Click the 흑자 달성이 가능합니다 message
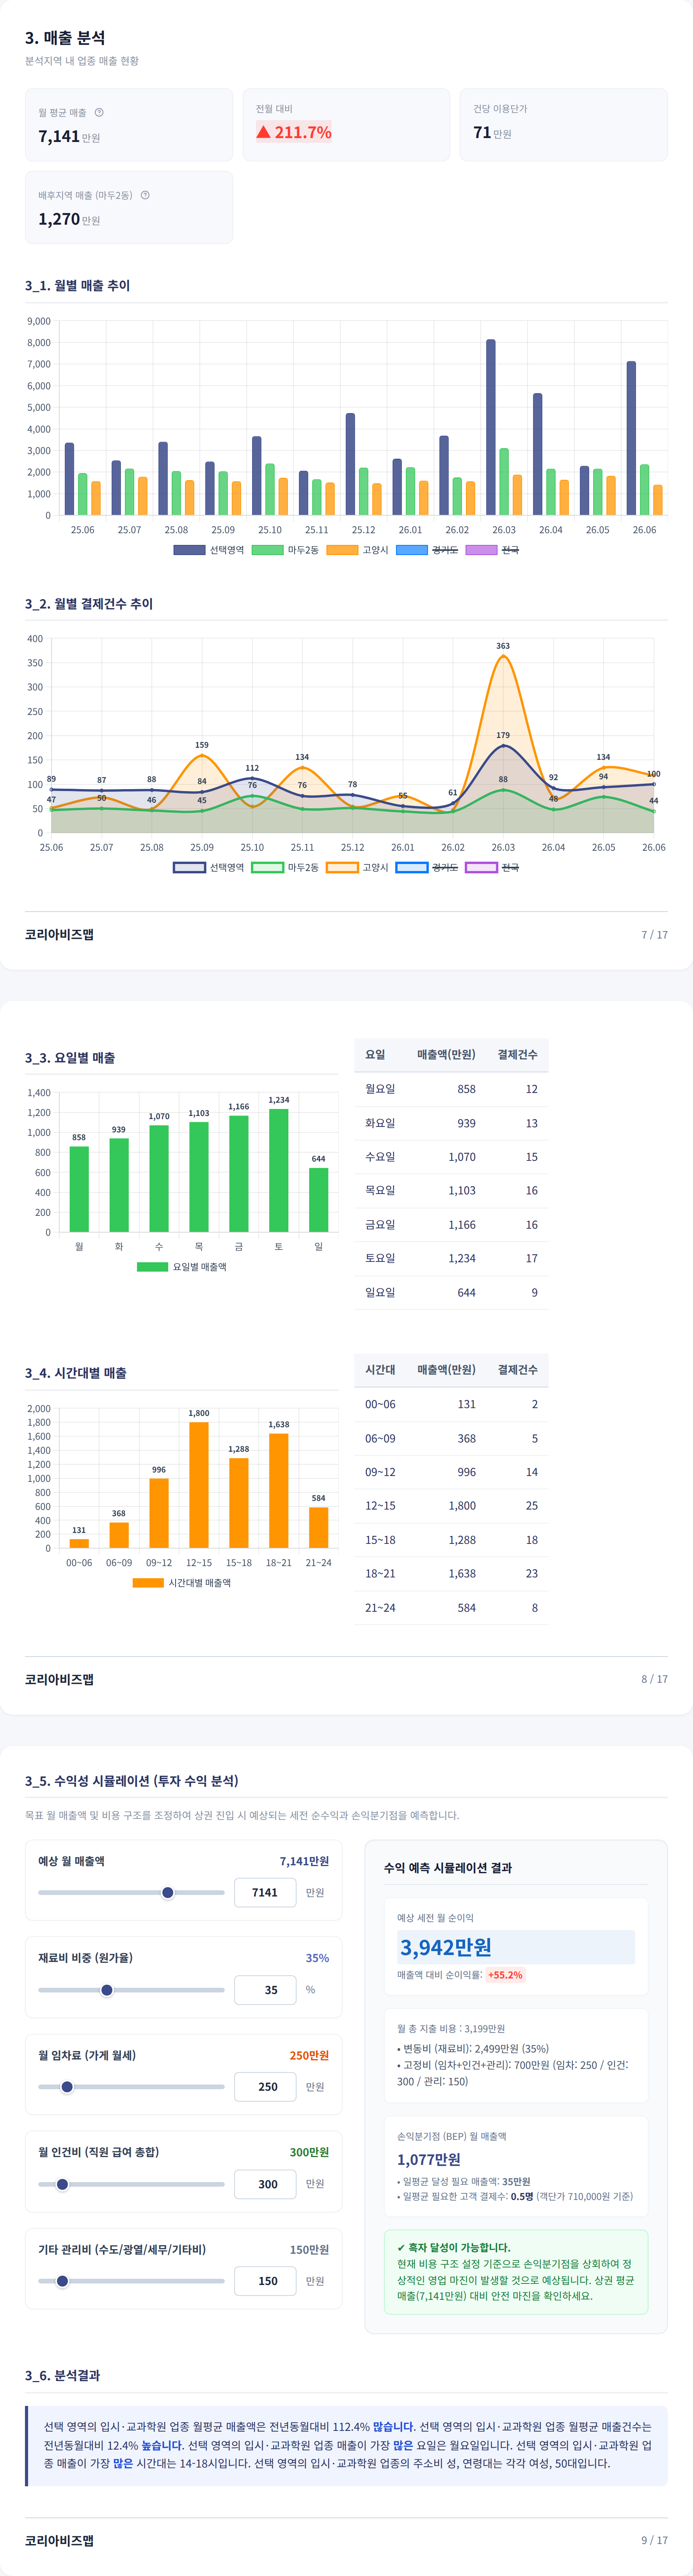 tap(453, 2247)
